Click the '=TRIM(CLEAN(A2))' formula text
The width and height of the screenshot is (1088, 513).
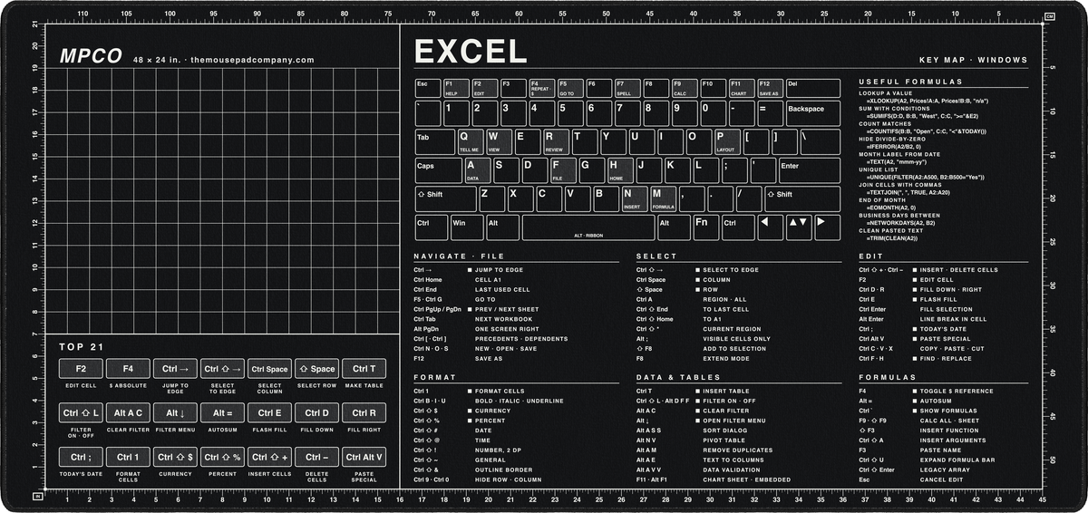[x=893, y=237]
